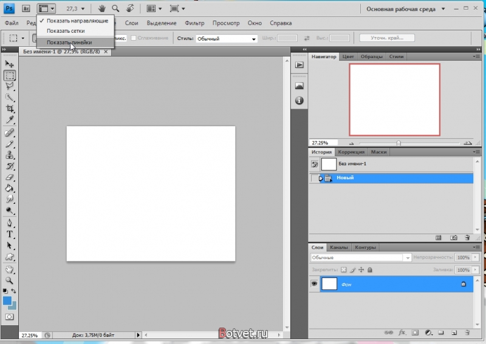Pick the Horizontal Type tool

(10, 234)
